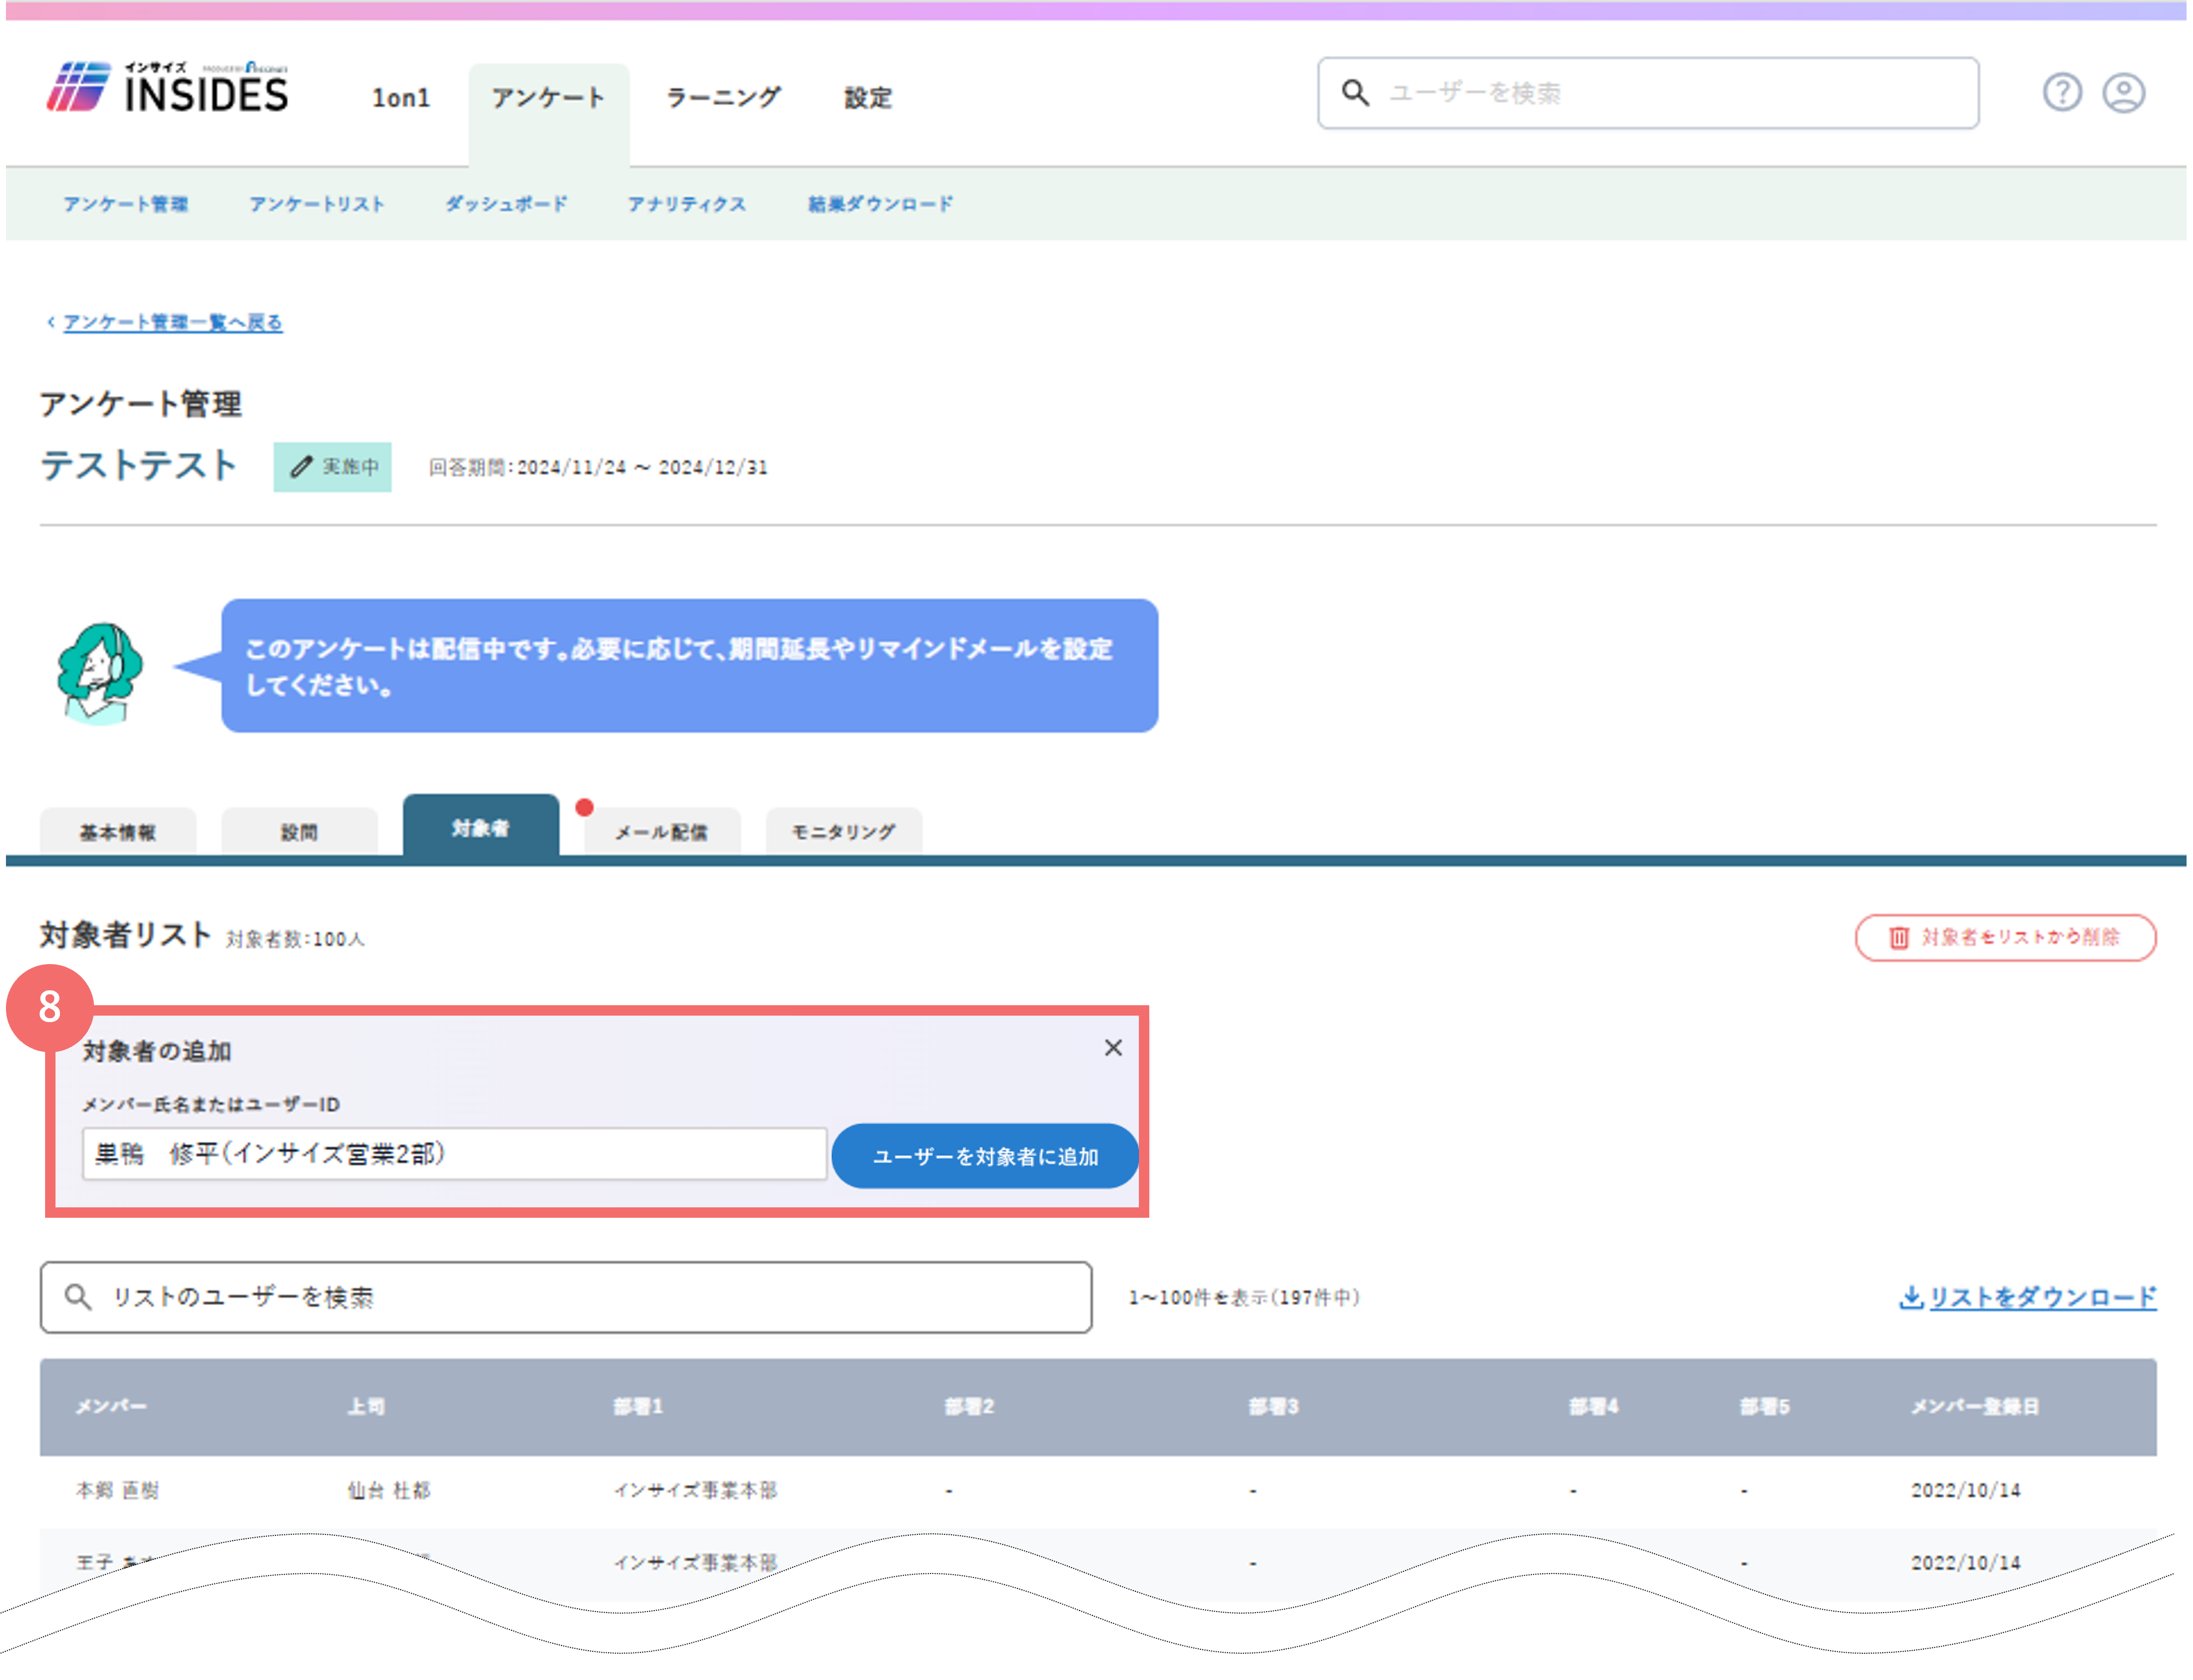Screen dimensions: 2193x1680
Task: Click the INSIDES logo
Action: point(167,87)
